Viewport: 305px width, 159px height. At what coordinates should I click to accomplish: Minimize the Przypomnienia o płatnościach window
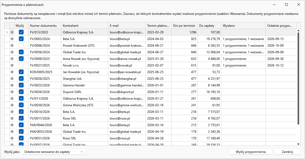click(x=274, y=5)
